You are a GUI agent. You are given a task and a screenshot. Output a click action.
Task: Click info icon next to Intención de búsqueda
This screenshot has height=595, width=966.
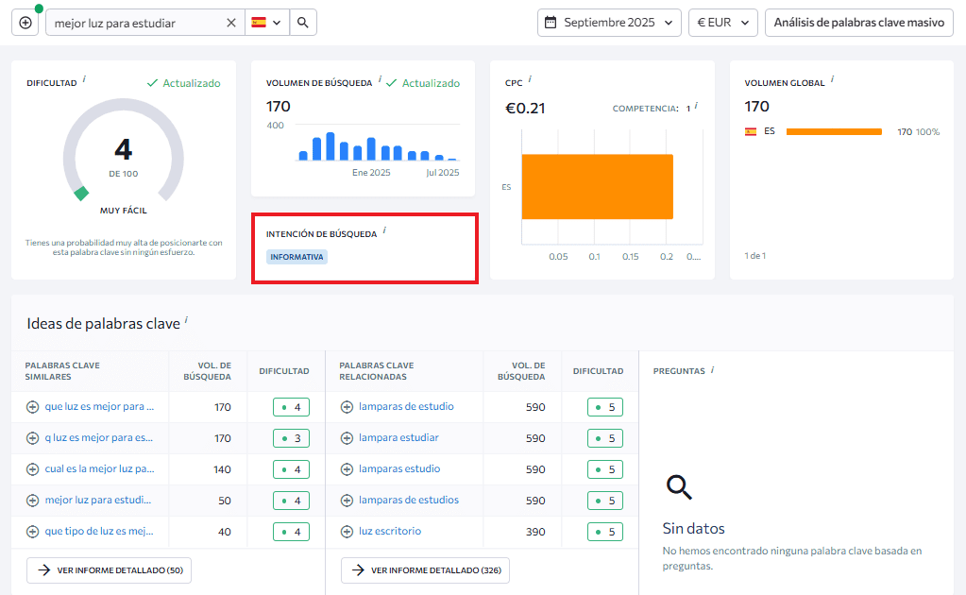pos(384,230)
